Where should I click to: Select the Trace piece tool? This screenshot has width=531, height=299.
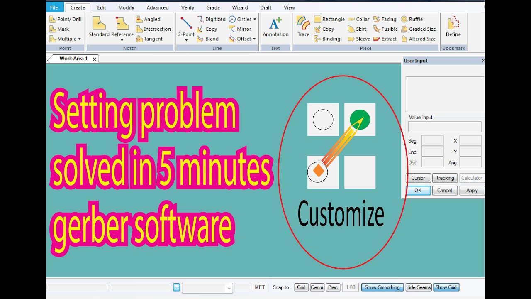303,27
